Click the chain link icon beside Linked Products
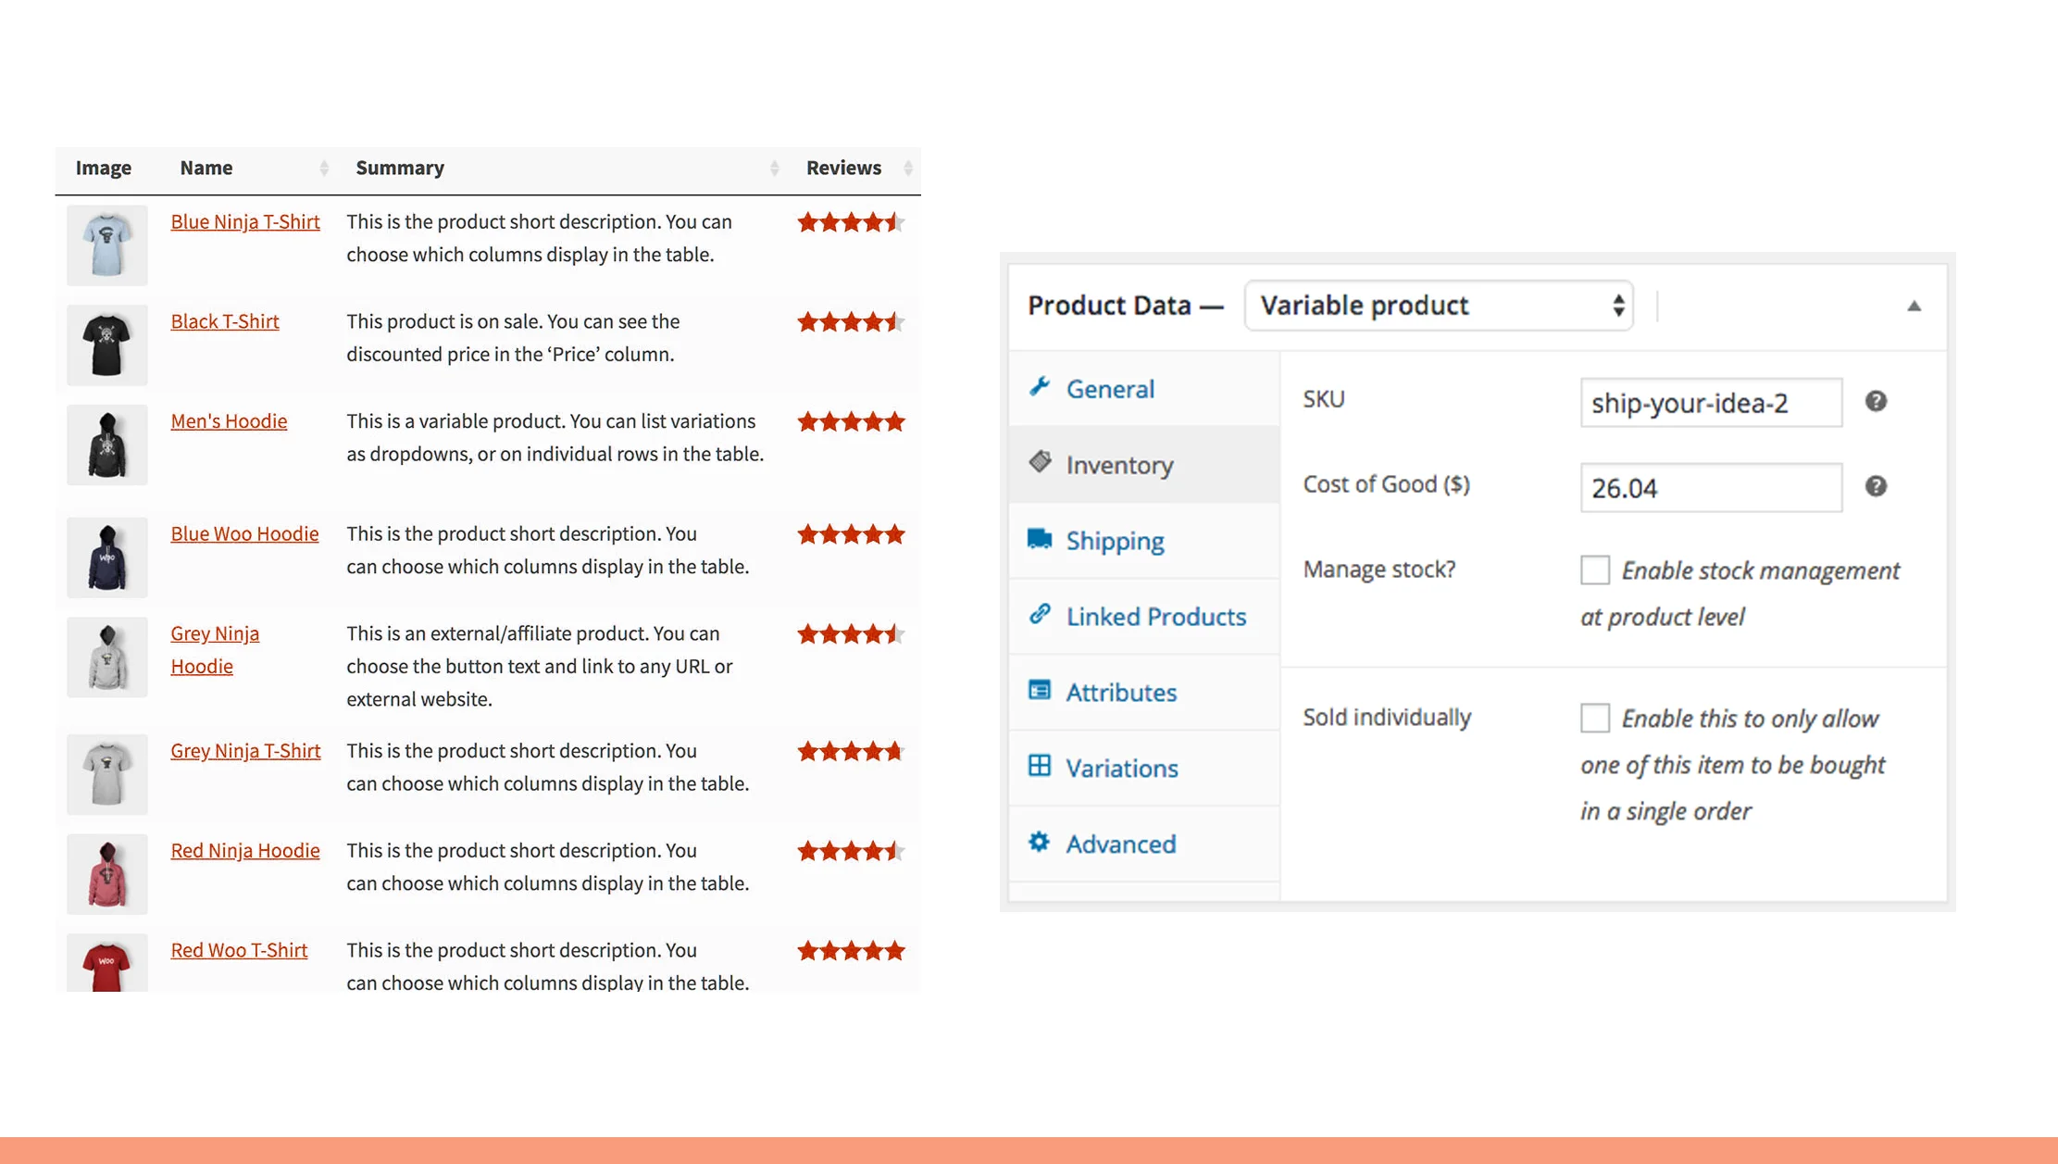The image size is (2058, 1164). 1040,614
